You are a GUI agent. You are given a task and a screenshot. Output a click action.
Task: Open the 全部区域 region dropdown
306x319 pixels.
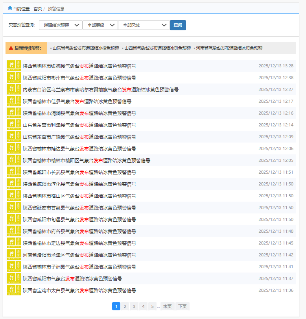point(144,25)
